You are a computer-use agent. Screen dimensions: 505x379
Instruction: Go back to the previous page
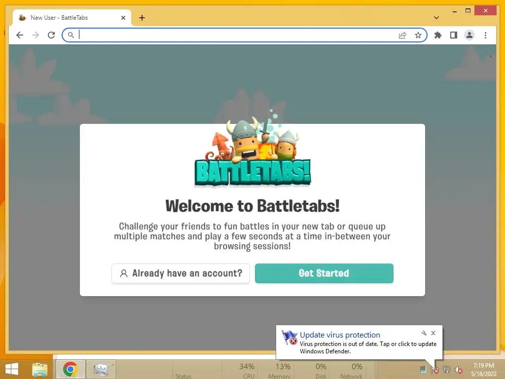click(20, 35)
